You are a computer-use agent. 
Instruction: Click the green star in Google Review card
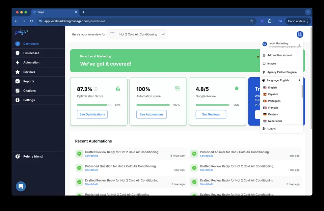click(237, 88)
